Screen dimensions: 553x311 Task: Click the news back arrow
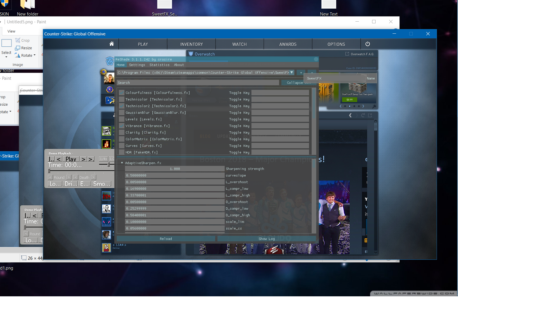pyautogui.click(x=350, y=115)
